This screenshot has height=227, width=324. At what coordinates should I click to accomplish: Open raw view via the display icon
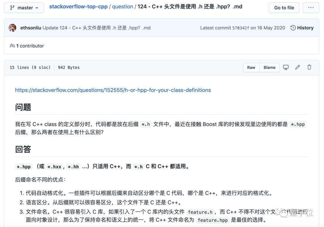pyautogui.click(x=286, y=67)
